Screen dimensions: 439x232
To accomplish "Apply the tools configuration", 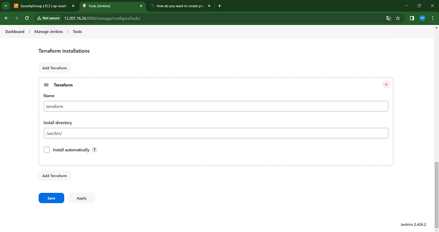I will 81,198.
